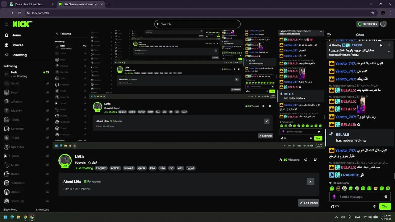Click the Get KICKs button

(x=368, y=24)
